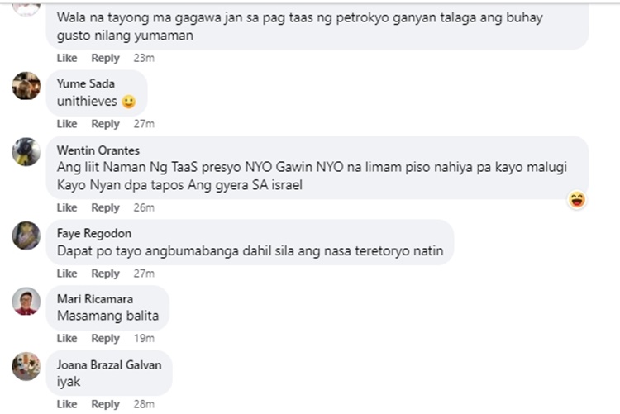
Task: Open Yume Sada's profile picture
Action: pos(26,86)
